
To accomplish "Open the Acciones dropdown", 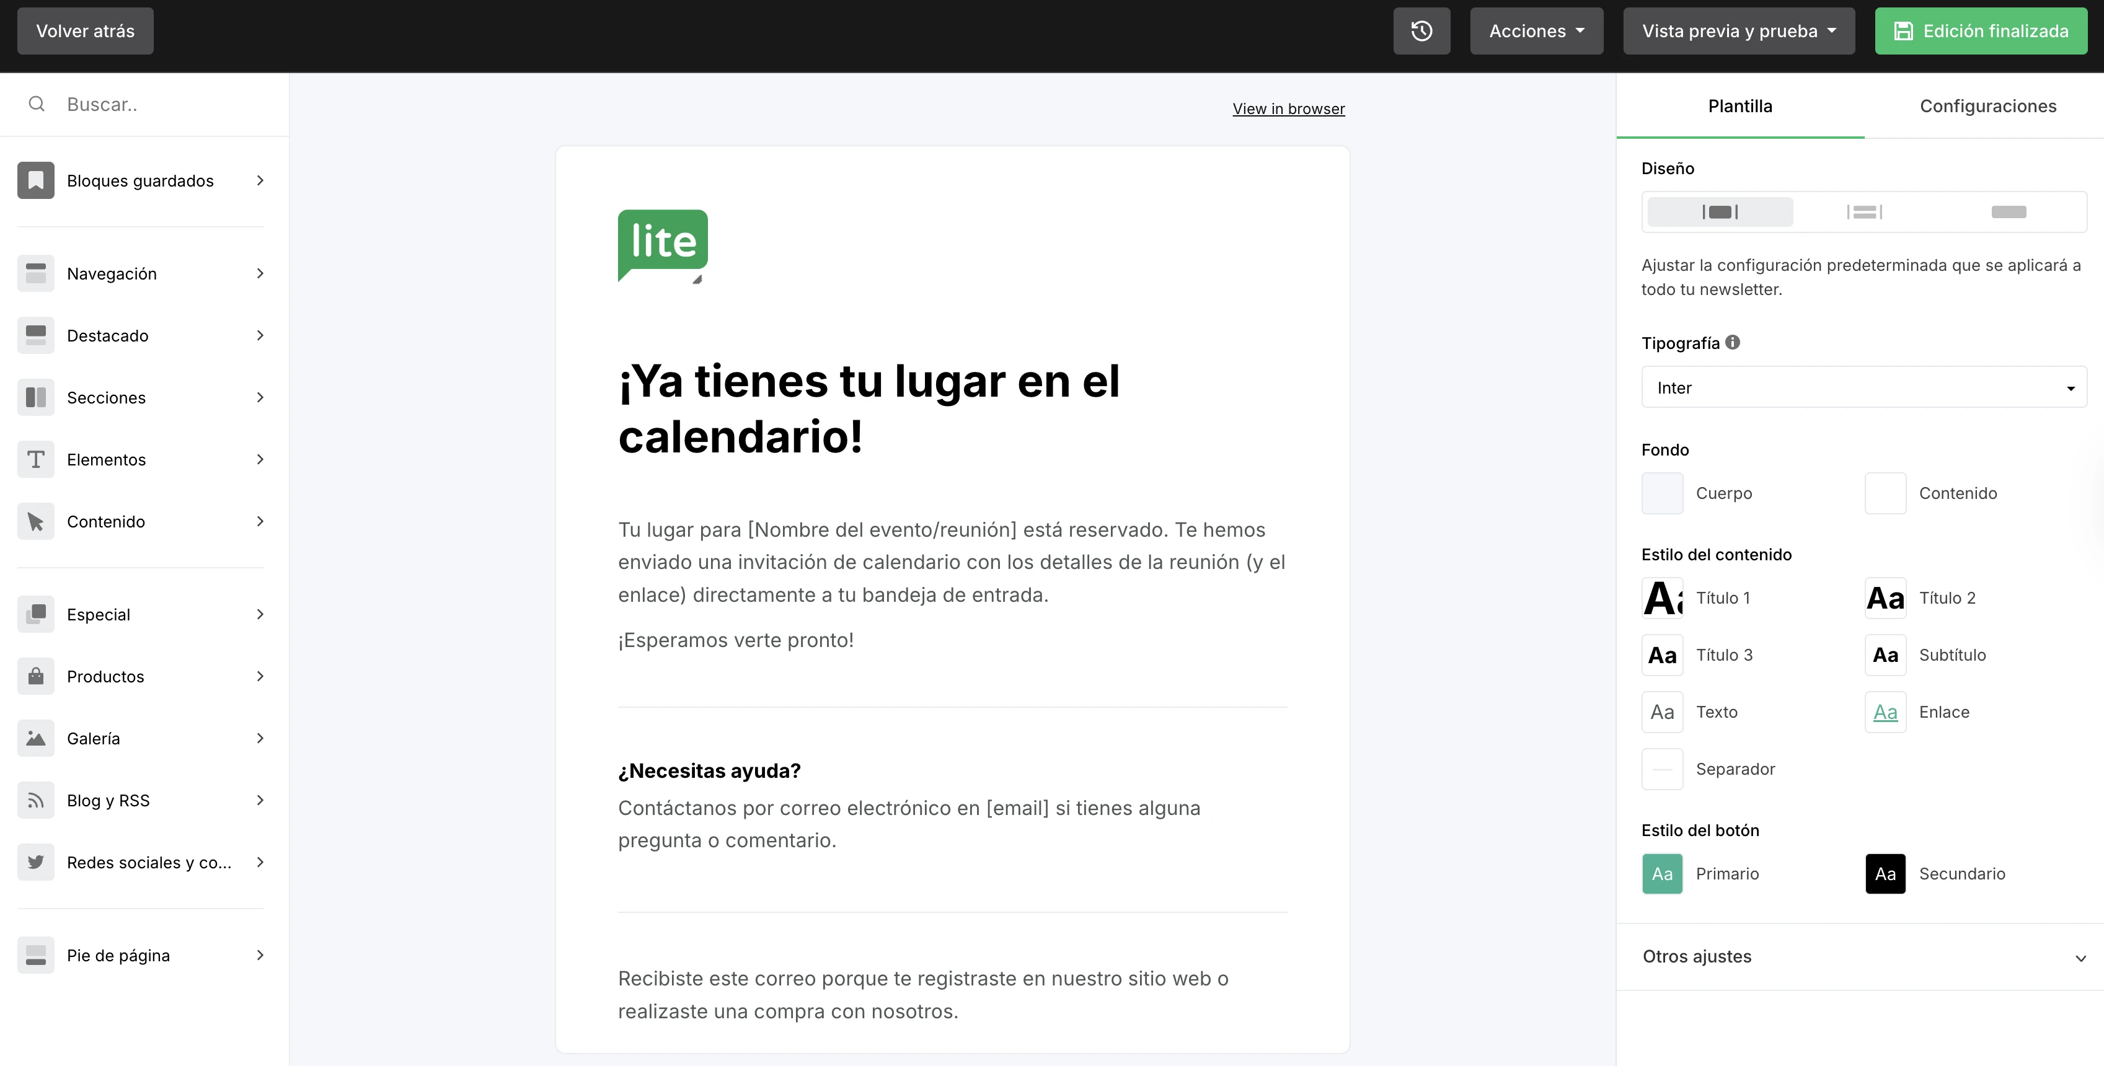I will [x=1536, y=30].
